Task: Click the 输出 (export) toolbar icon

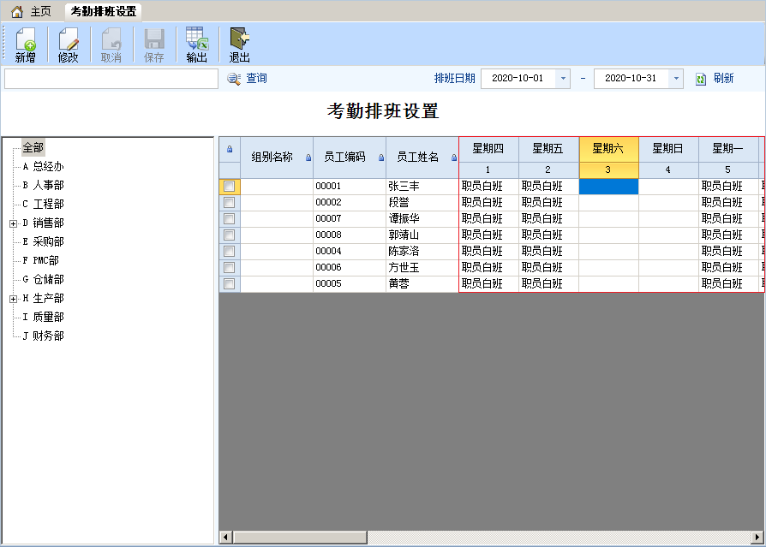Action: point(197,45)
